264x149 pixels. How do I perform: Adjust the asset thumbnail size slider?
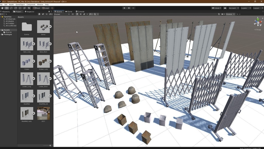(50, 145)
